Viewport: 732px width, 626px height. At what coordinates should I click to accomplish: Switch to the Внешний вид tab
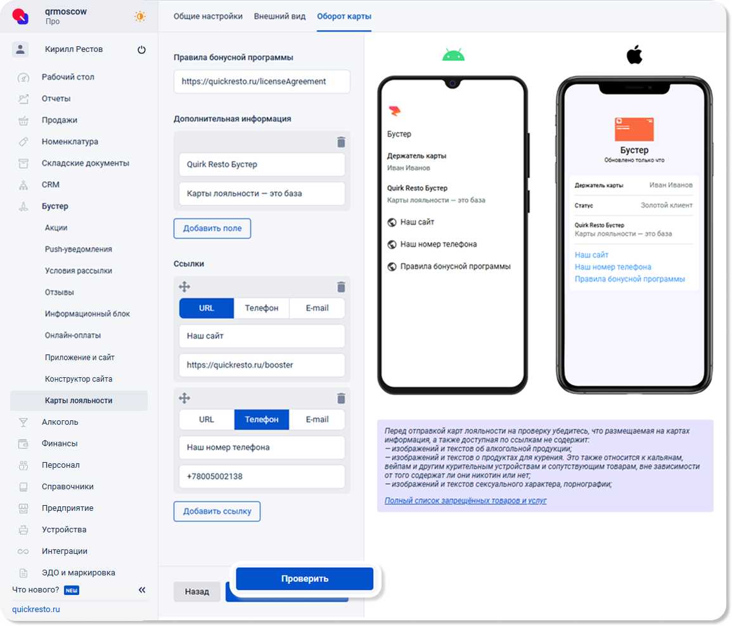pyautogui.click(x=279, y=16)
